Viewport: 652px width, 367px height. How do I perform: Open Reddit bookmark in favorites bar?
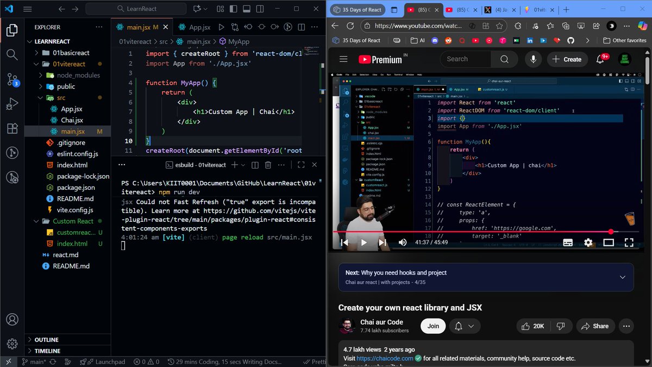point(448,40)
